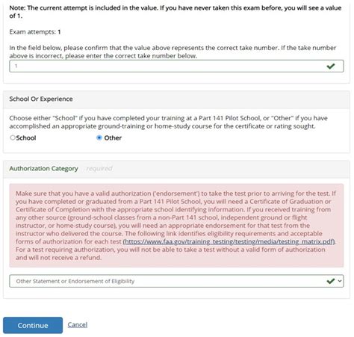This screenshot has height=337, width=354.
Task: Focus the take number input field
Action: (176, 66)
